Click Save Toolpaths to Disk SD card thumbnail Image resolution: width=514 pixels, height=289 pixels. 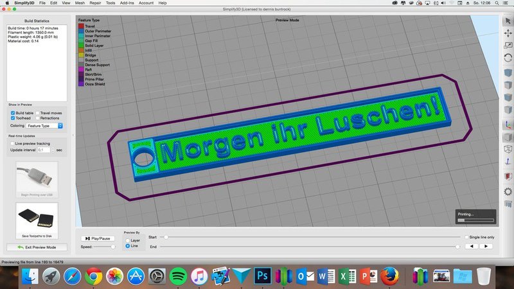coord(37,220)
